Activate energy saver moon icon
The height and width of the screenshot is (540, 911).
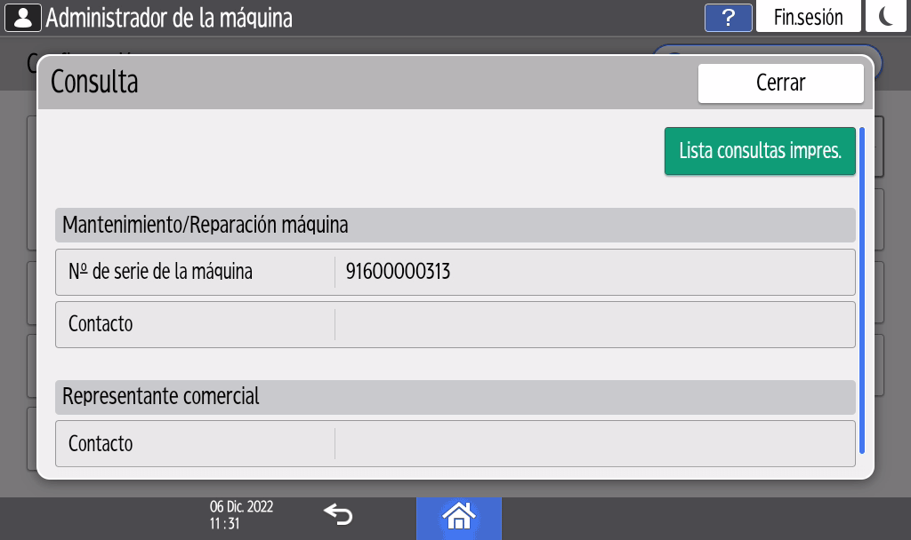tap(885, 17)
